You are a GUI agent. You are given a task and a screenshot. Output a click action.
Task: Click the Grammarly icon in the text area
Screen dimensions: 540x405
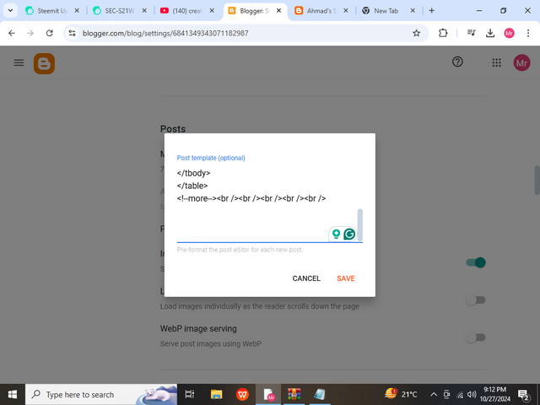349,235
